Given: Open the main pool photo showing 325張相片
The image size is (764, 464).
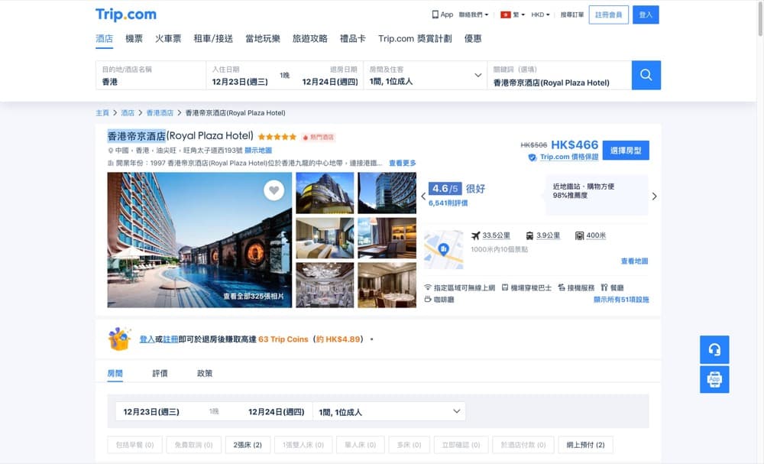Looking at the screenshot, I should tap(199, 240).
